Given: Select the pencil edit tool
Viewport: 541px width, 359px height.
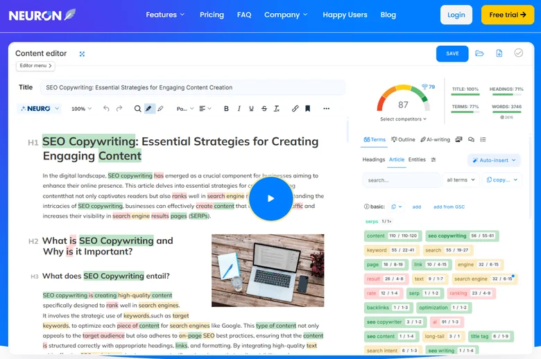Looking at the screenshot, I should (160, 109).
